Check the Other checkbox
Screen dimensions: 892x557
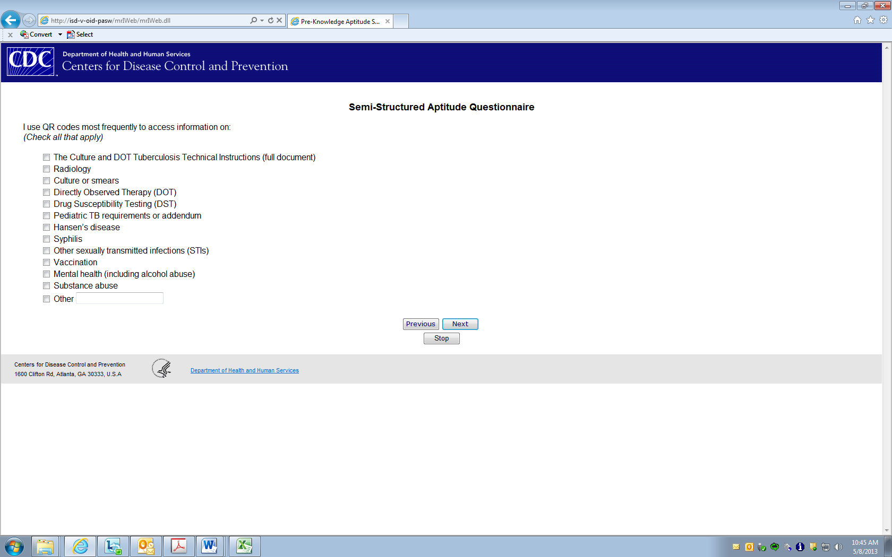(x=47, y=299)
